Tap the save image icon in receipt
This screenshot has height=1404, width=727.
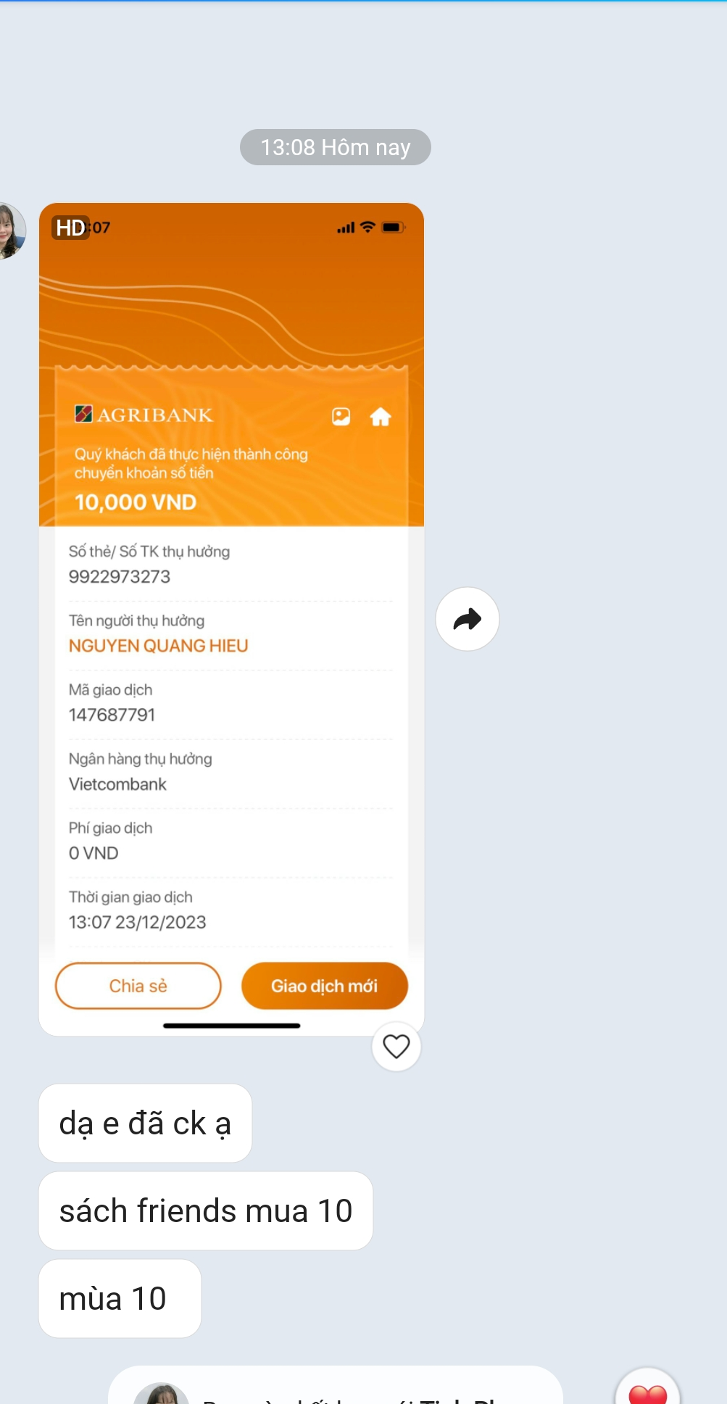pos(341,416)
